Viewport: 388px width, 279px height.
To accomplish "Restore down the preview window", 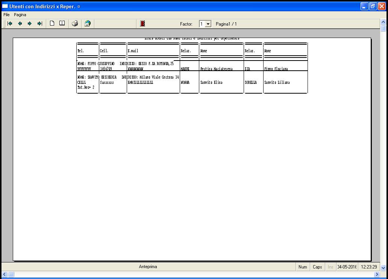I will pos(373,6).
